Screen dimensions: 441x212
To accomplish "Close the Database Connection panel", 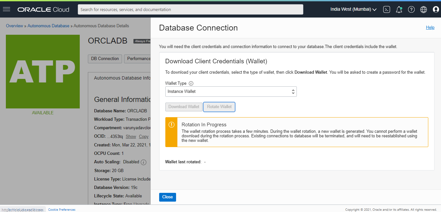I will click(x=168, y=197).
